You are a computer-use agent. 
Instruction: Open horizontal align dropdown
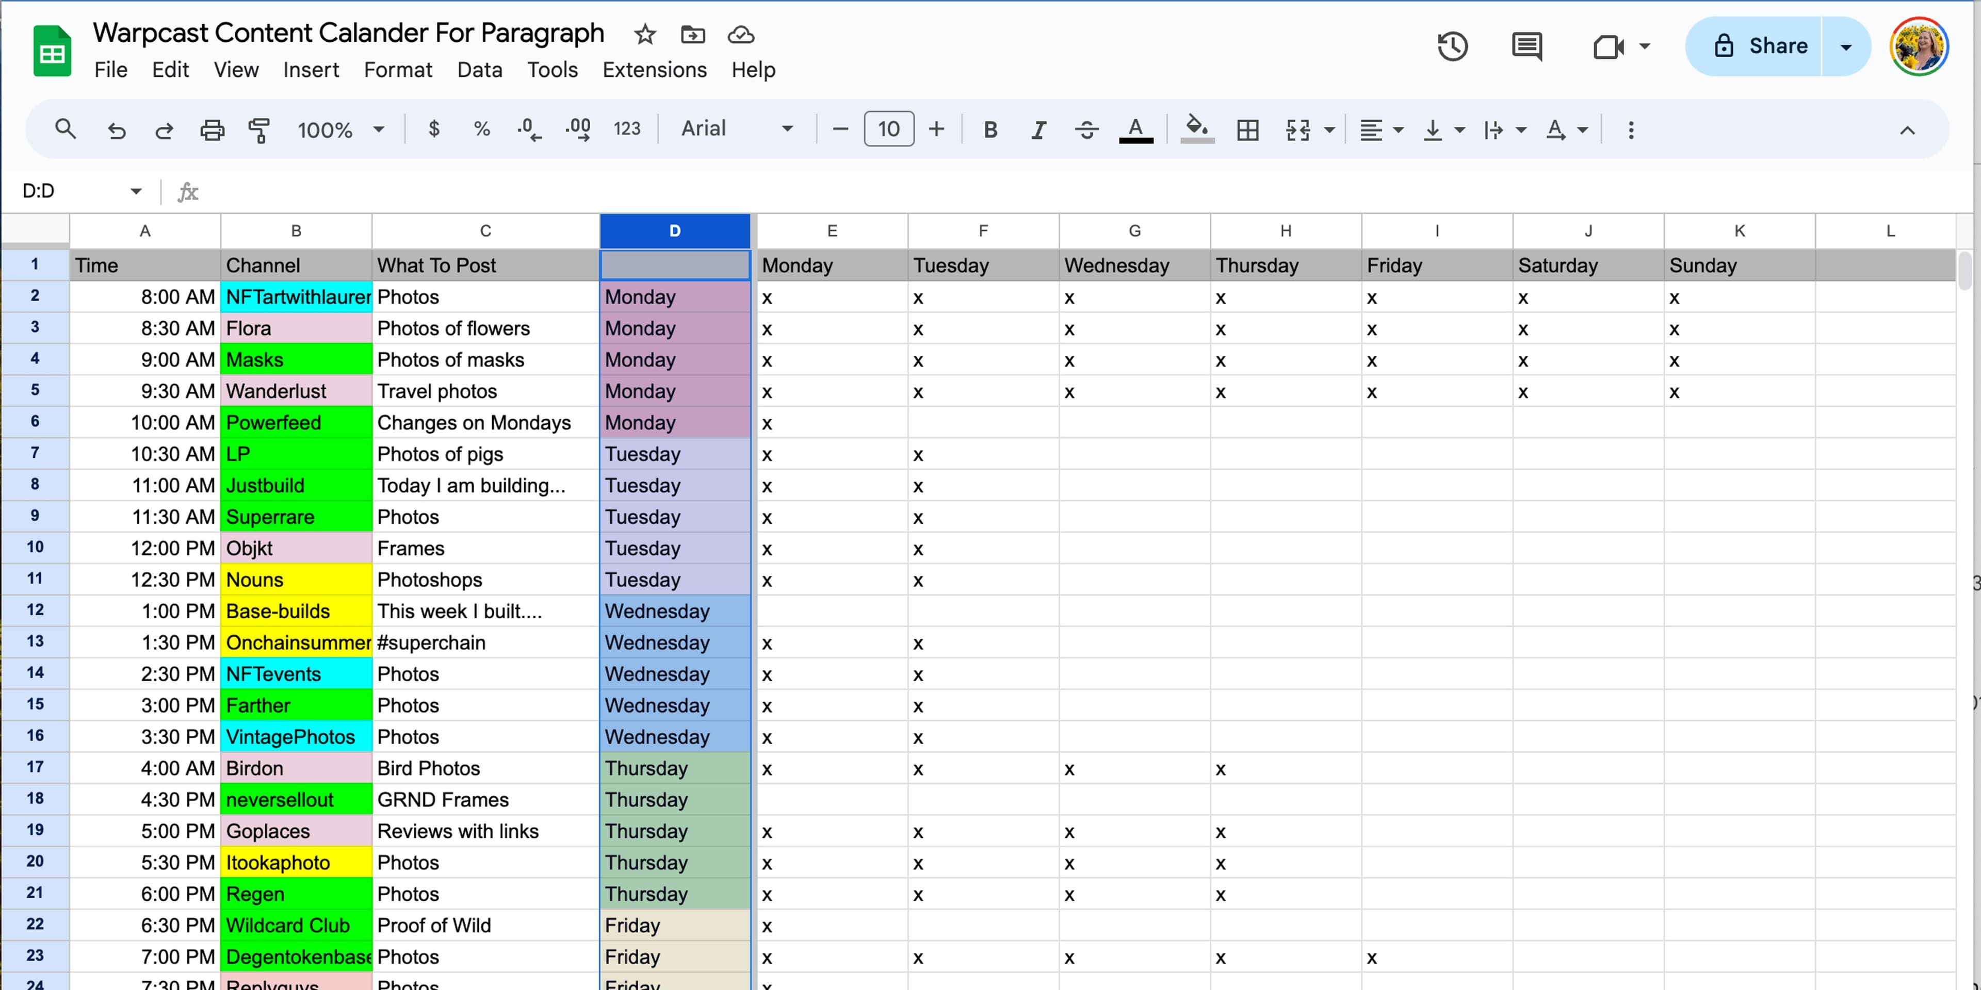(x=1381, y=130)
